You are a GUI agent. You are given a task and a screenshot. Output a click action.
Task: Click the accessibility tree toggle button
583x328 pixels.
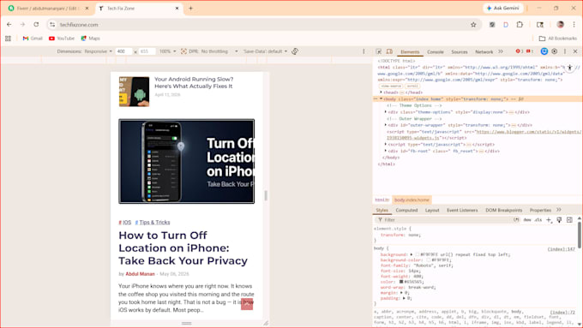pos(569,68)
